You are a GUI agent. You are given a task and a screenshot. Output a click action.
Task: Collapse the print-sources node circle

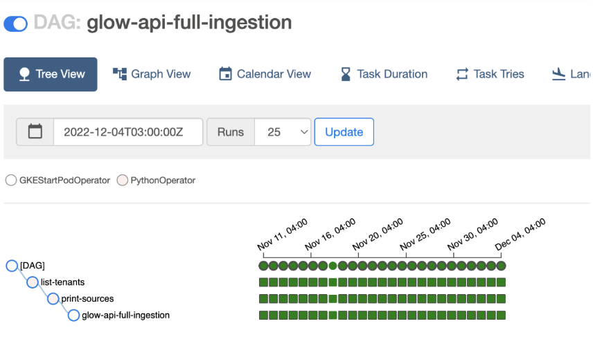pyautogui.click(x=53, y=299)
